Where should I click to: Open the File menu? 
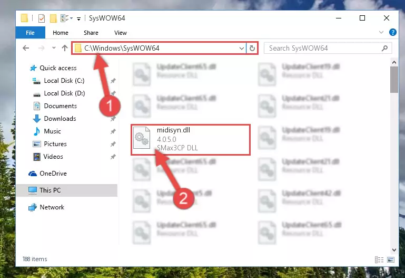(30, 33)
